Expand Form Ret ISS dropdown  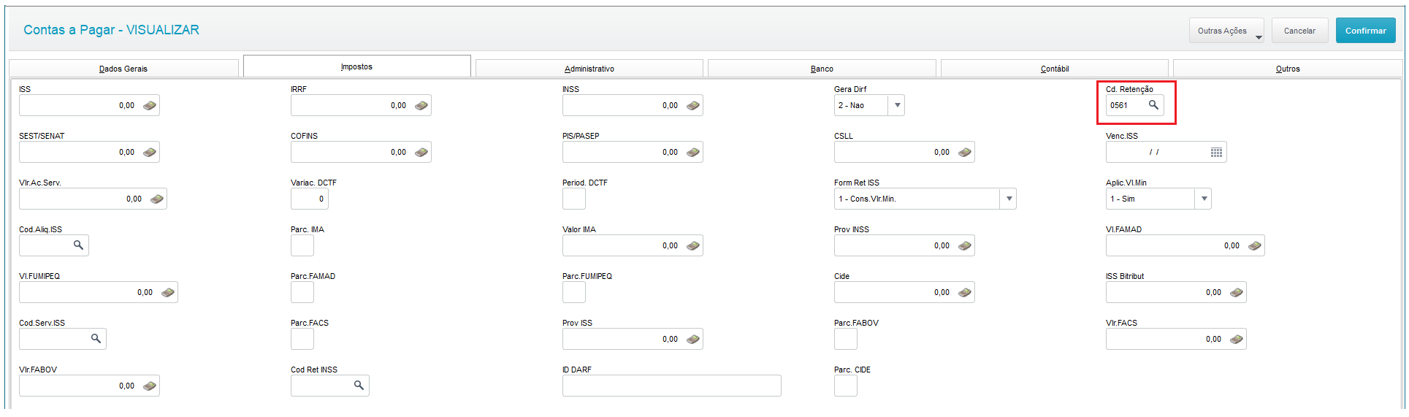tap(1009, 199)
